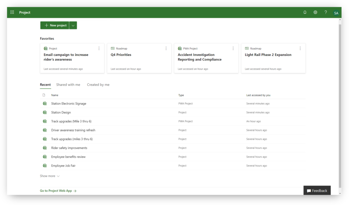The width and height of the screenshot is (349, 205).
Task: Open the Feedback button
Action: pyautogui.click(x=317, y=191)
